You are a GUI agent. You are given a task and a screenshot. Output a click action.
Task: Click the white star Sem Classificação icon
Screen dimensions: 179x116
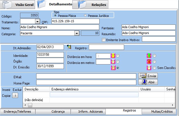tap(149, 68)
